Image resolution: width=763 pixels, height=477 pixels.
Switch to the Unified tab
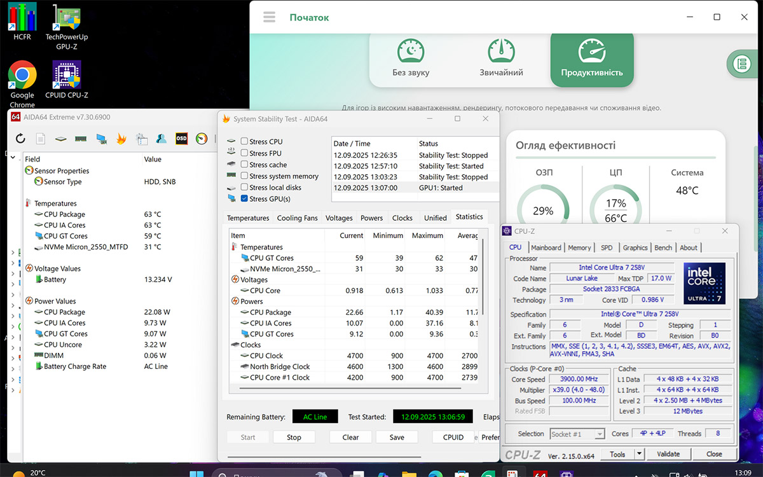click(x=436, y=218)
